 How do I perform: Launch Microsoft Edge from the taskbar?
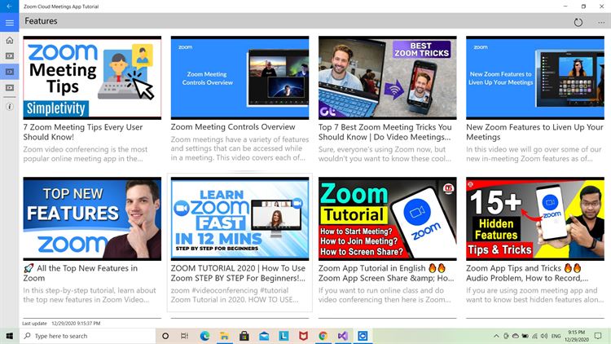point(204,336)
